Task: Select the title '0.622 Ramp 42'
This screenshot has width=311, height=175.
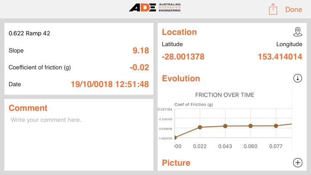Action: (x=29, y=33)
